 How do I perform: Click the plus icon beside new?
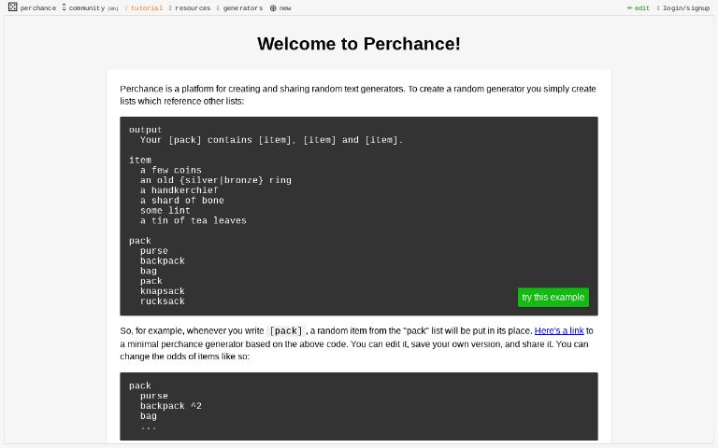coord(273,8)
